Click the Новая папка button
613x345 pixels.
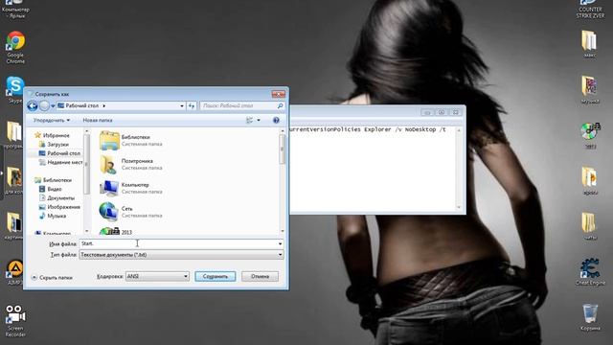(x=98, y=121)
